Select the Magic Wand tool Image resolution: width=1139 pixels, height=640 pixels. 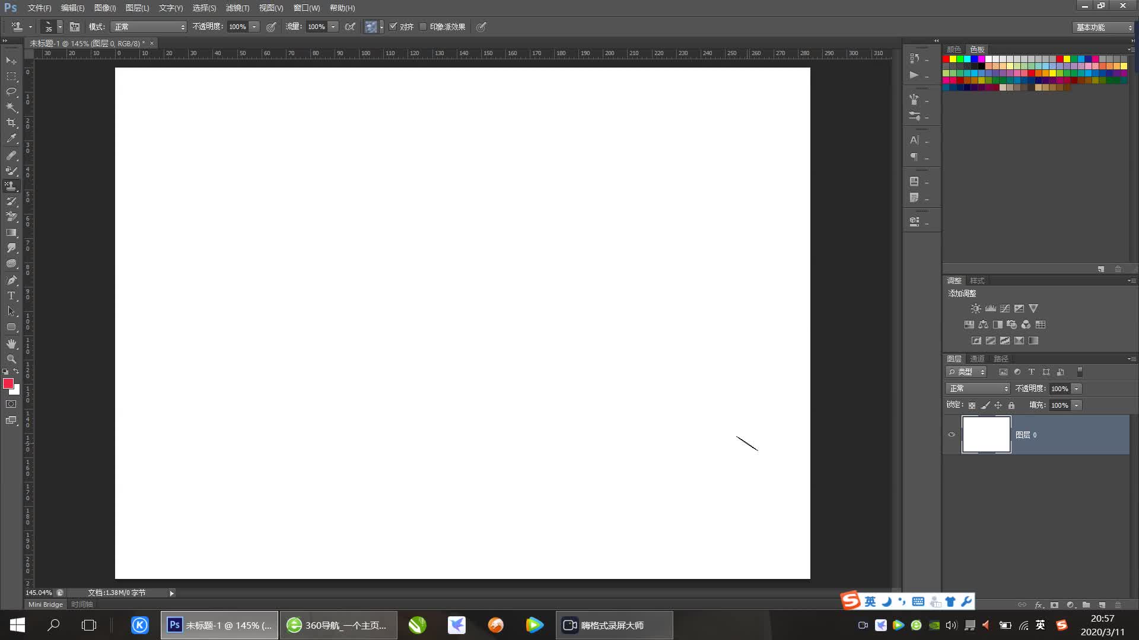pyautogui.click(x=11, y=107)
